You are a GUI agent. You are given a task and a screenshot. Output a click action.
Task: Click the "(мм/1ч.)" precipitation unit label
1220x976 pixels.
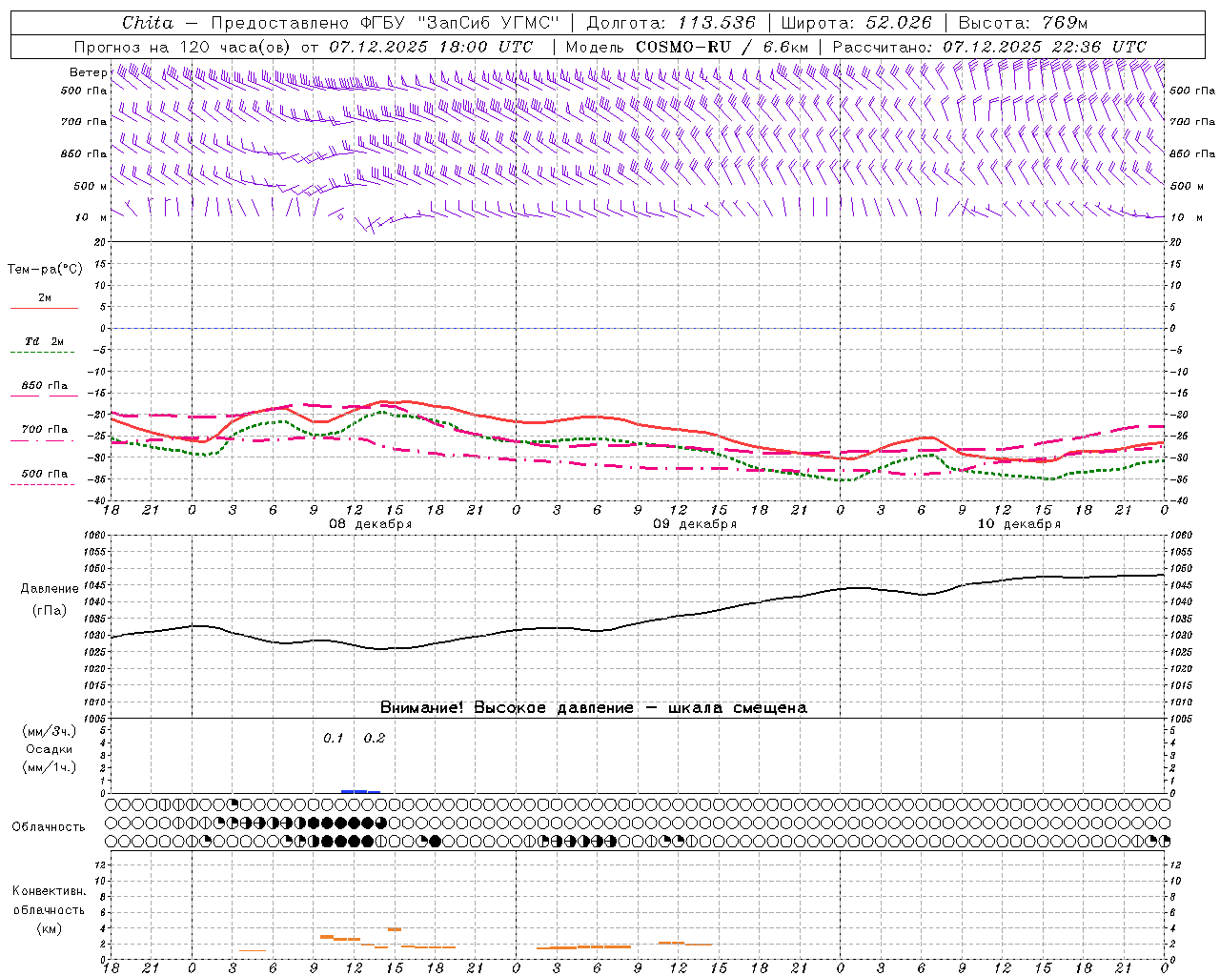point(50,767)
